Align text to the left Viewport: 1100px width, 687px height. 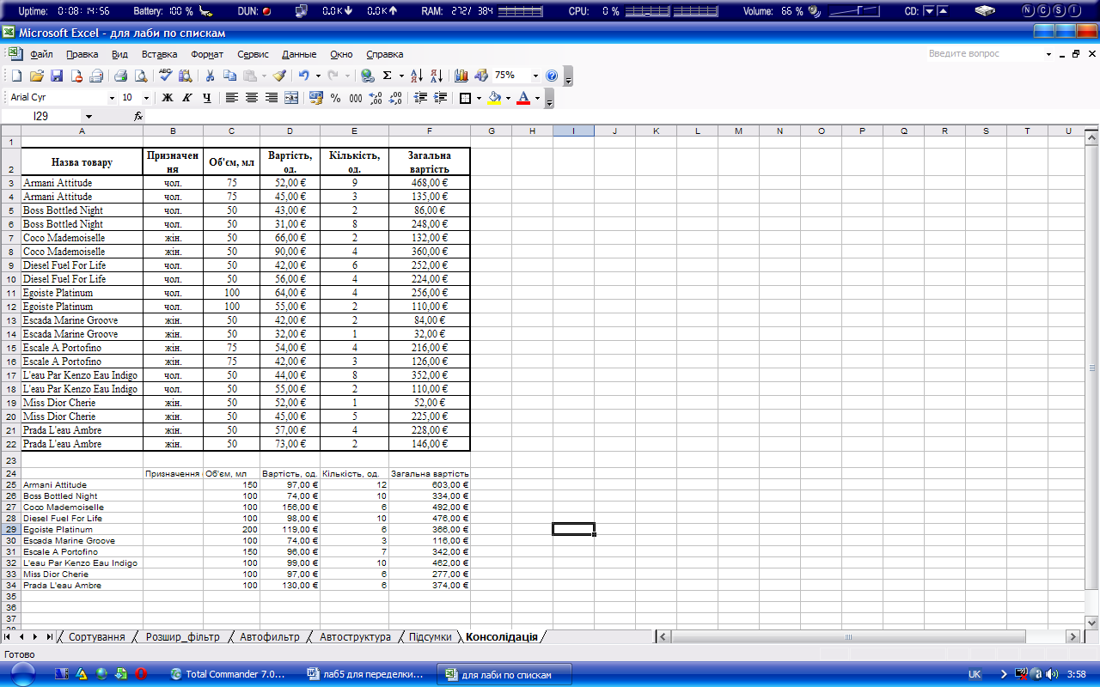tap(232, 98)
